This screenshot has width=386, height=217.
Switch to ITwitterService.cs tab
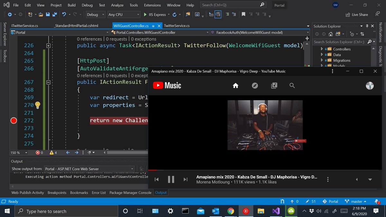(25, 26)
